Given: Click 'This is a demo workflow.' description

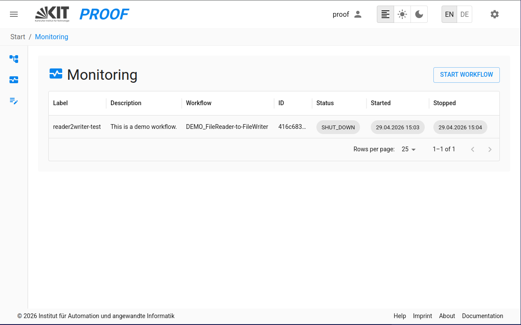Looking at the screenshot, I should coord(144,127).
